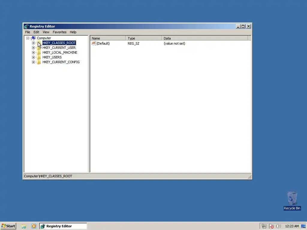The image size is (307, 230).
Task: Click Registry Editor taskbar button
Action: [63, 226]
